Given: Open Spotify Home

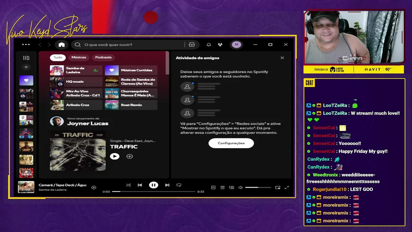Looking at the screenshot, I should pyautogui.click(x=61, y=44).
